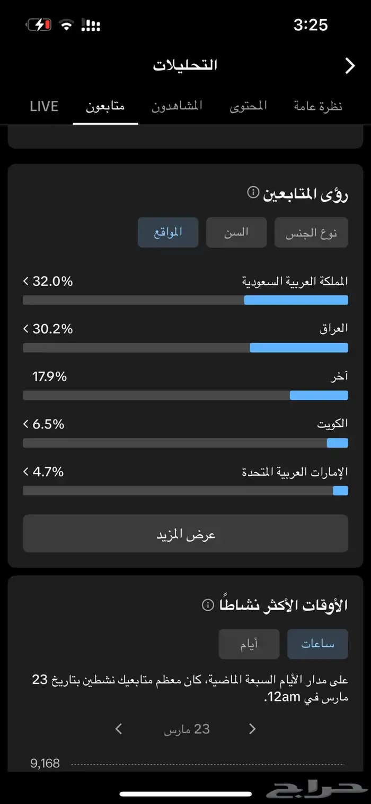The image size is (371, 804).
Task: Open the info icon beside الأوقات الأكثر نشاطاً
Action: tap(208, 605)
